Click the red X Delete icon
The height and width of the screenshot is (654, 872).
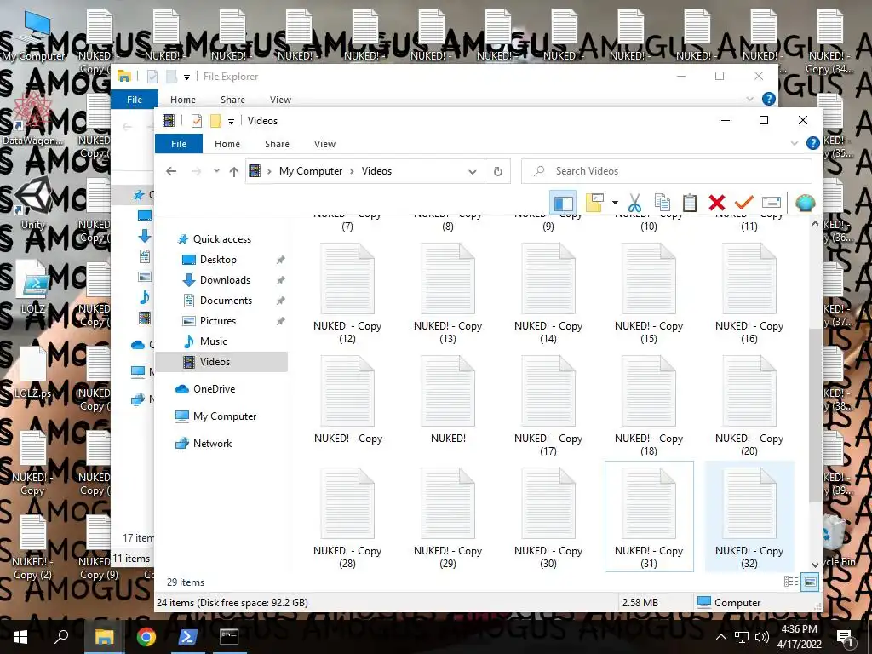[x=717, y=203]
